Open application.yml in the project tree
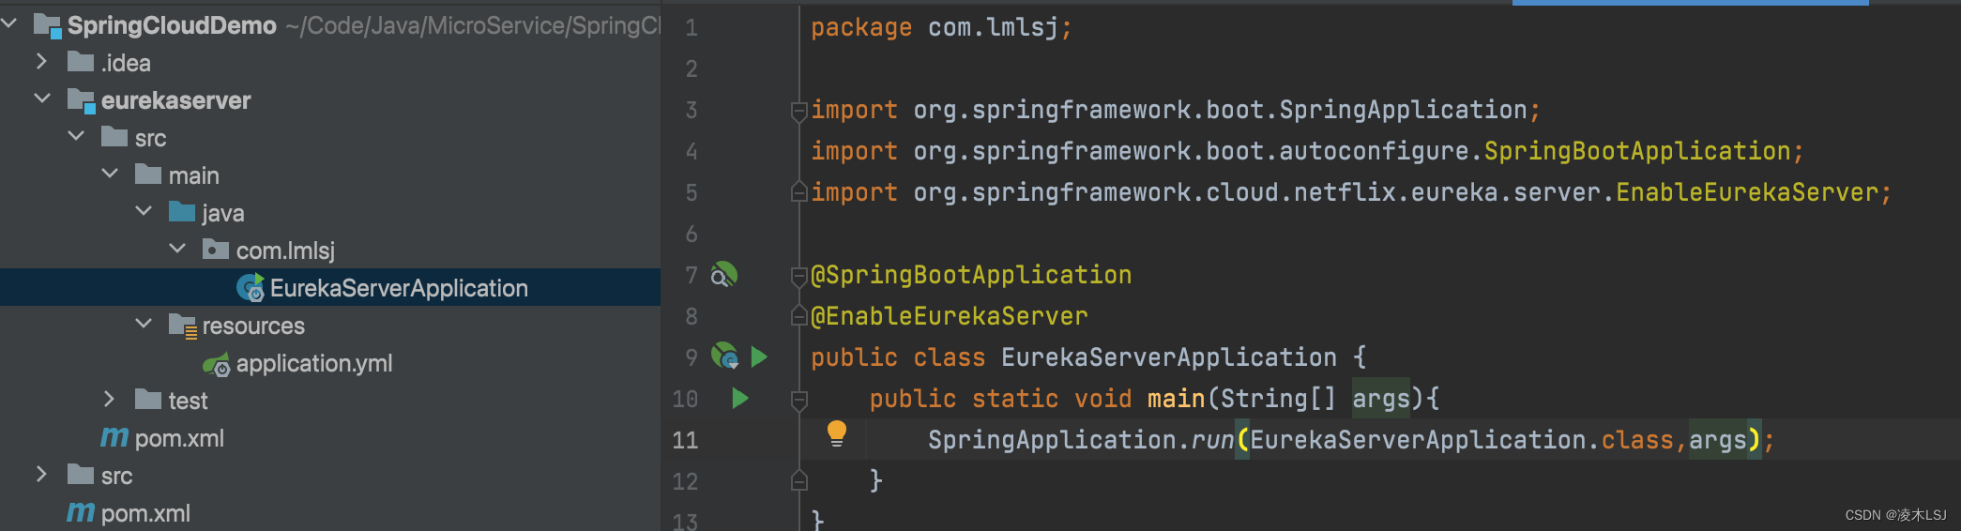Viewport: 1961px width, 531px height. (314, 363)
